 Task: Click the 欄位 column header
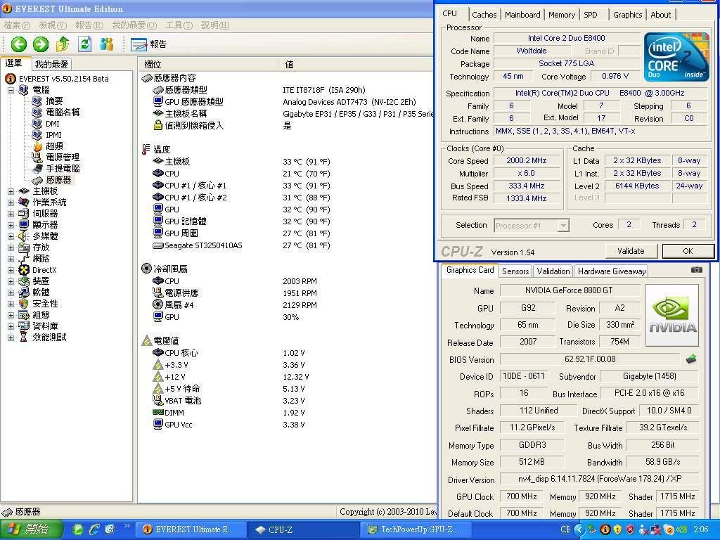click(x=208, y=64)
